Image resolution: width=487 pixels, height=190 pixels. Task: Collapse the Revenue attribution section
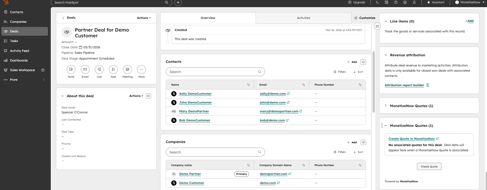coord(386,55)
